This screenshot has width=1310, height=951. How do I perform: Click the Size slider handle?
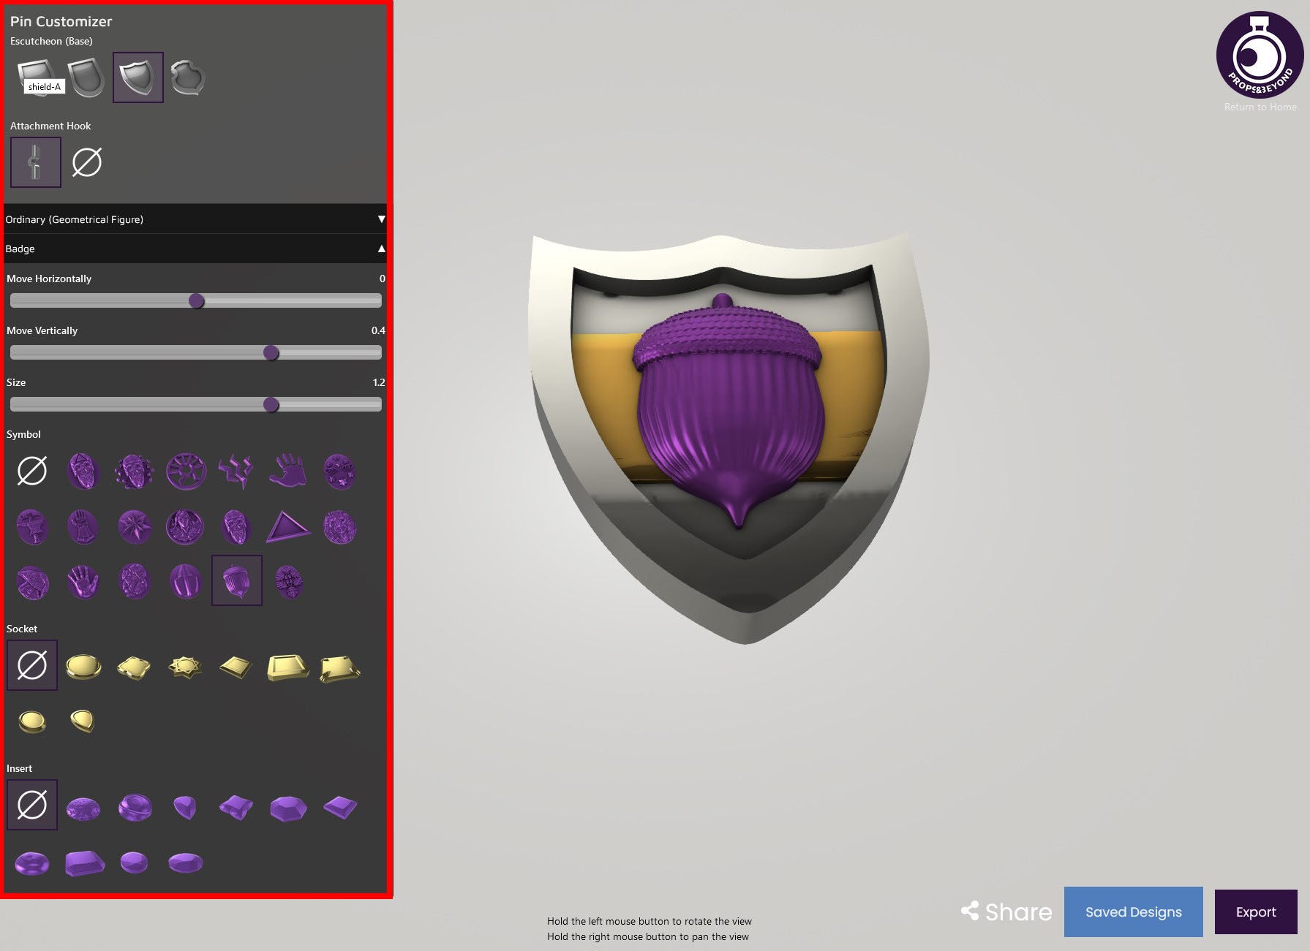(271, 405)
